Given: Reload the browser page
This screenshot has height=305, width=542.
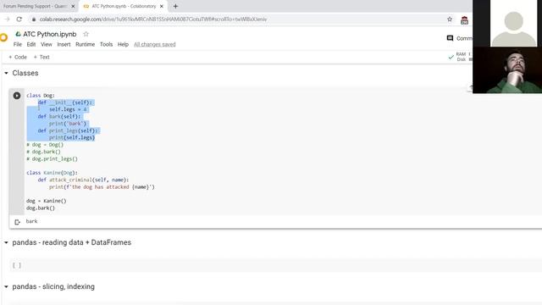Looking at the screenshot, I should point(19,19).
